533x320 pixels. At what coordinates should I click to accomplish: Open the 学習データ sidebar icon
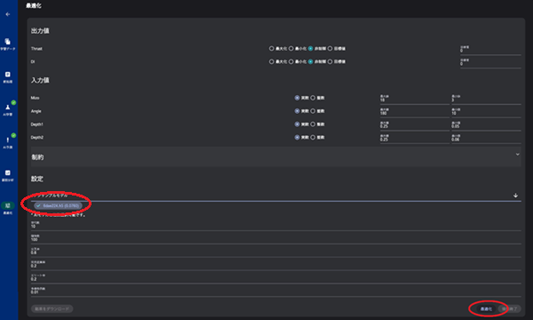point(8,42)
